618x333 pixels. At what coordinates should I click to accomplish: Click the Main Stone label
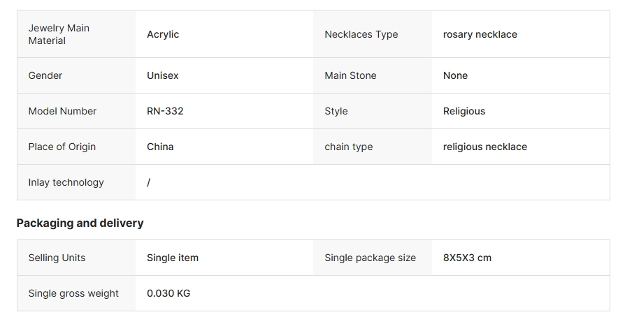tap(350, 75)
